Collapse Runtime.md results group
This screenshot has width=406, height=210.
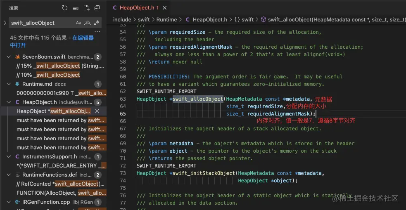[x=9, y=84]
